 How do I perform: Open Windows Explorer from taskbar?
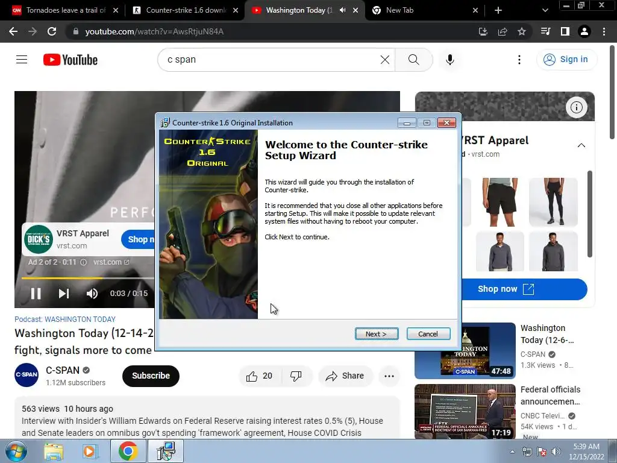(x=54, y=452)
